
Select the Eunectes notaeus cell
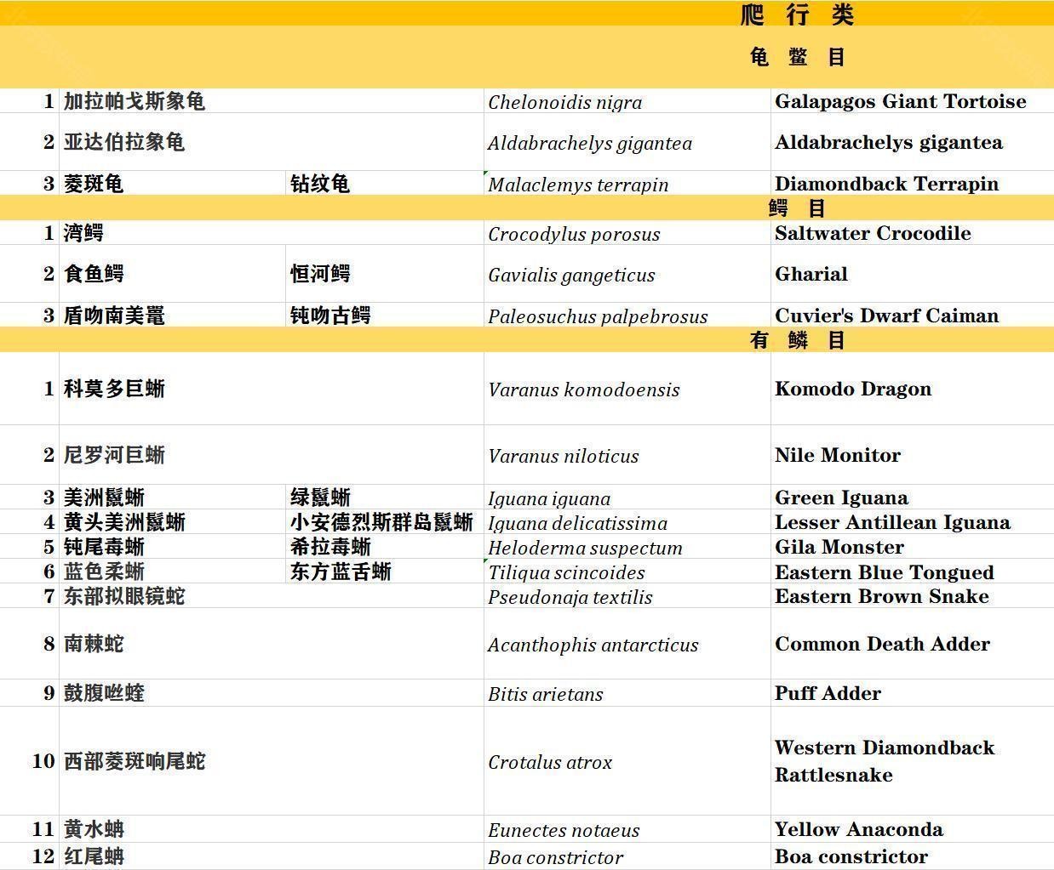click(x=564, y=830)
